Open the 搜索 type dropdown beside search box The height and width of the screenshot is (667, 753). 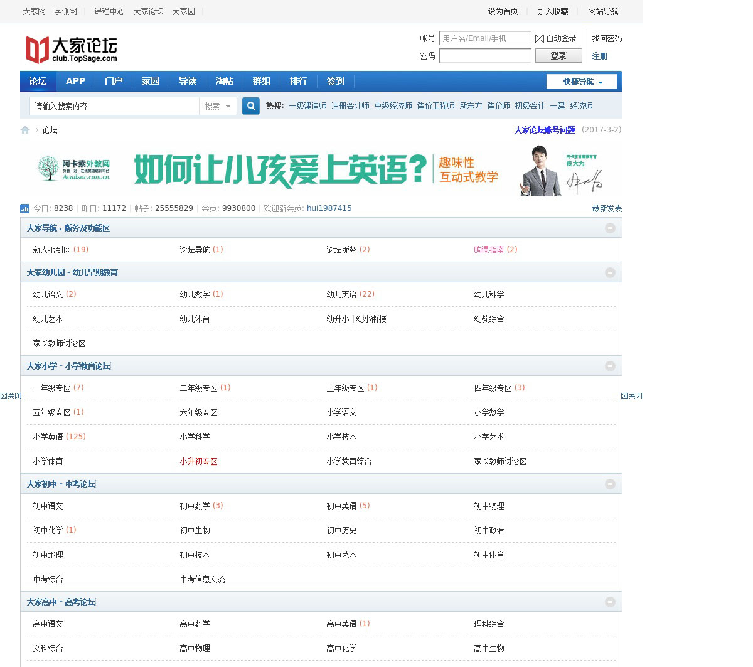coord(218,106)
